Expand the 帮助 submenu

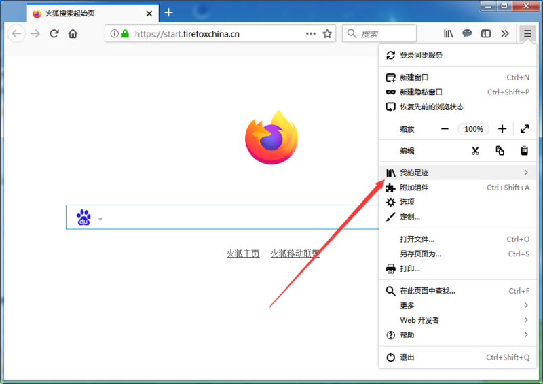click(x=457, y=335)
